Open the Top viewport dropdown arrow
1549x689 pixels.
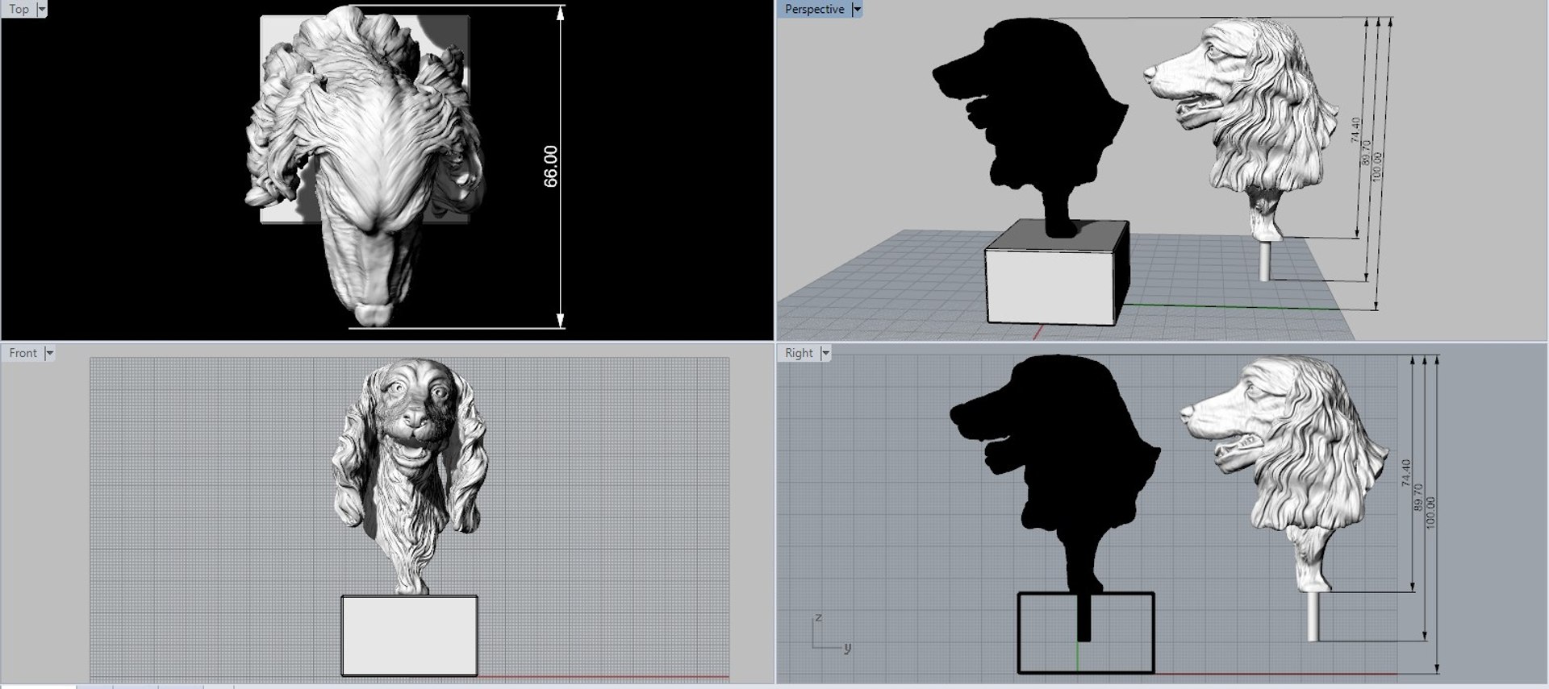click(42, 9)
